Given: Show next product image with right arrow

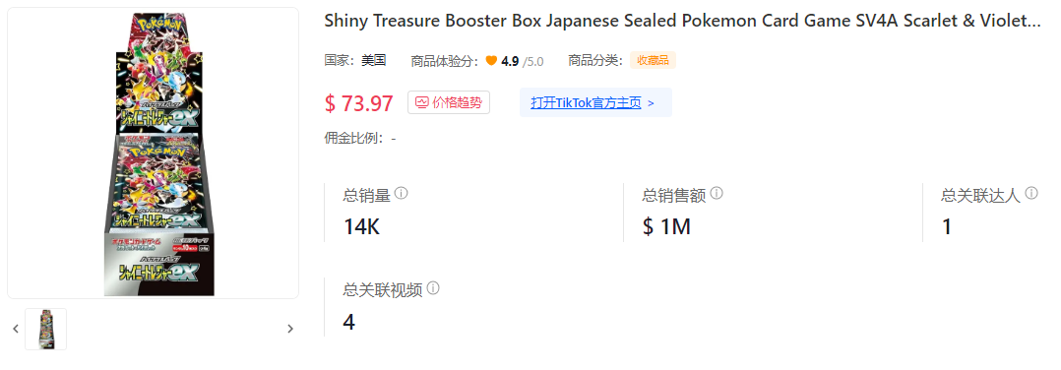Looking at the screenshot, I should 290,329.
